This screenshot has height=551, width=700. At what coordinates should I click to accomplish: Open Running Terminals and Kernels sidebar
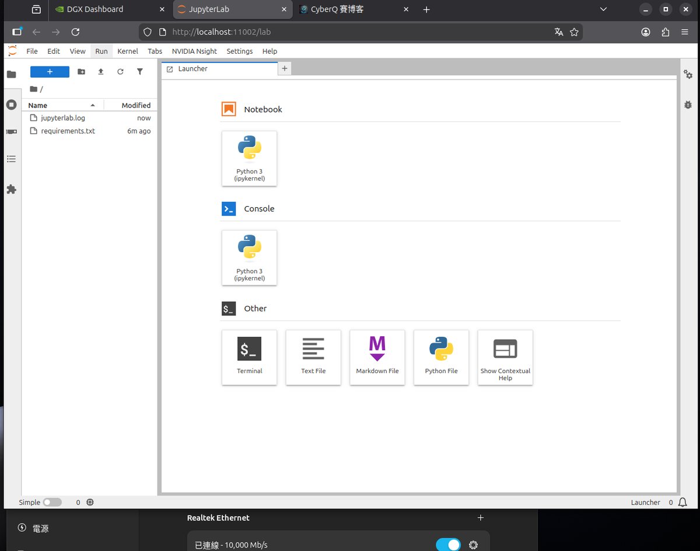[11, 104]
